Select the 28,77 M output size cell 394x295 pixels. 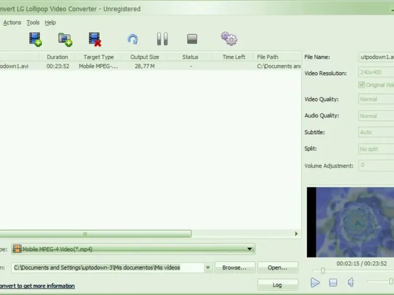click(x=144, y=66)
